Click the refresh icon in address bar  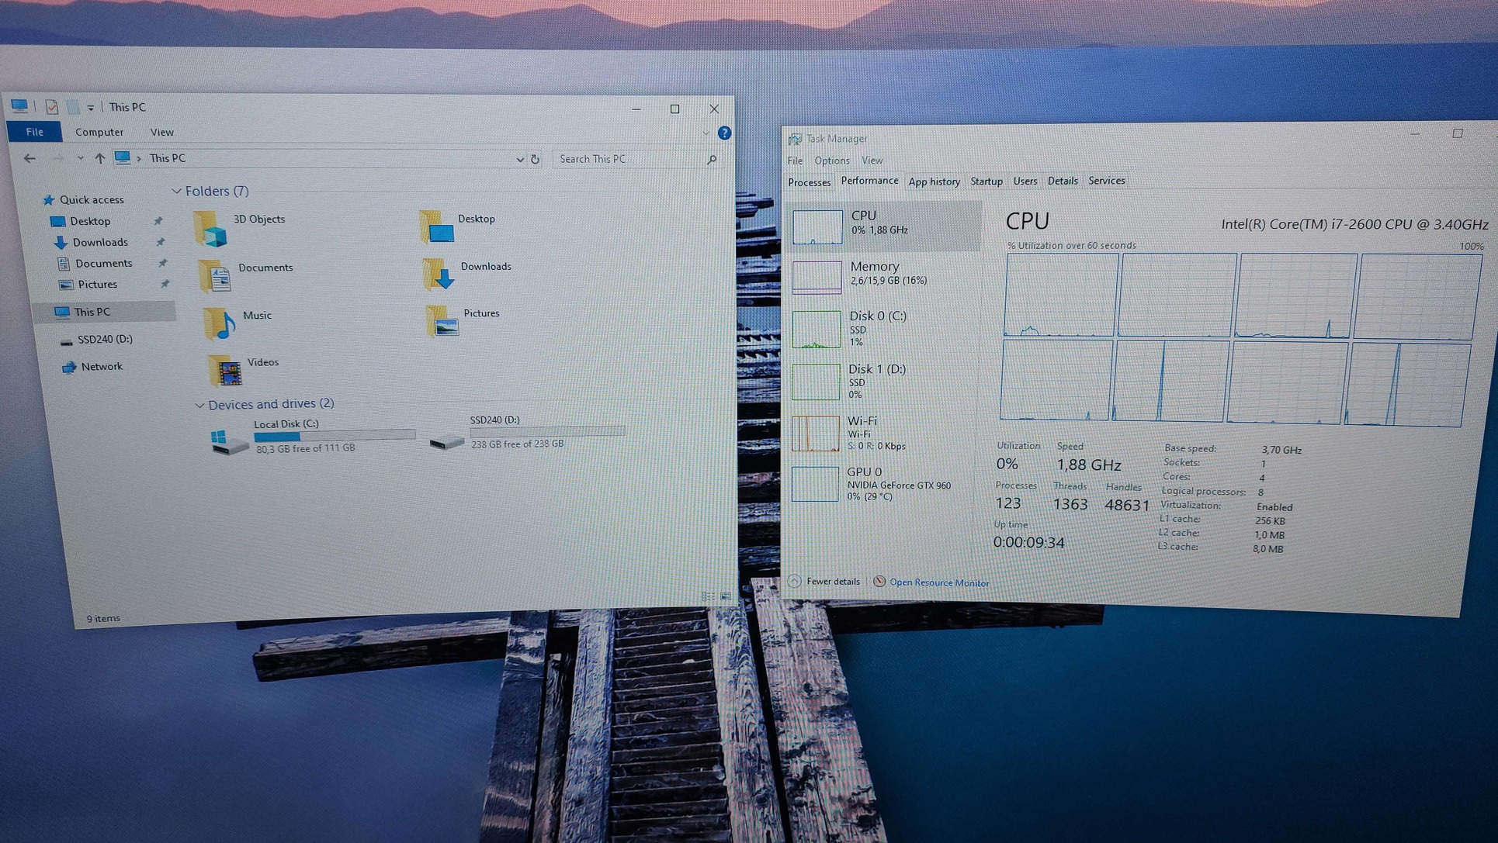(535, 159)
